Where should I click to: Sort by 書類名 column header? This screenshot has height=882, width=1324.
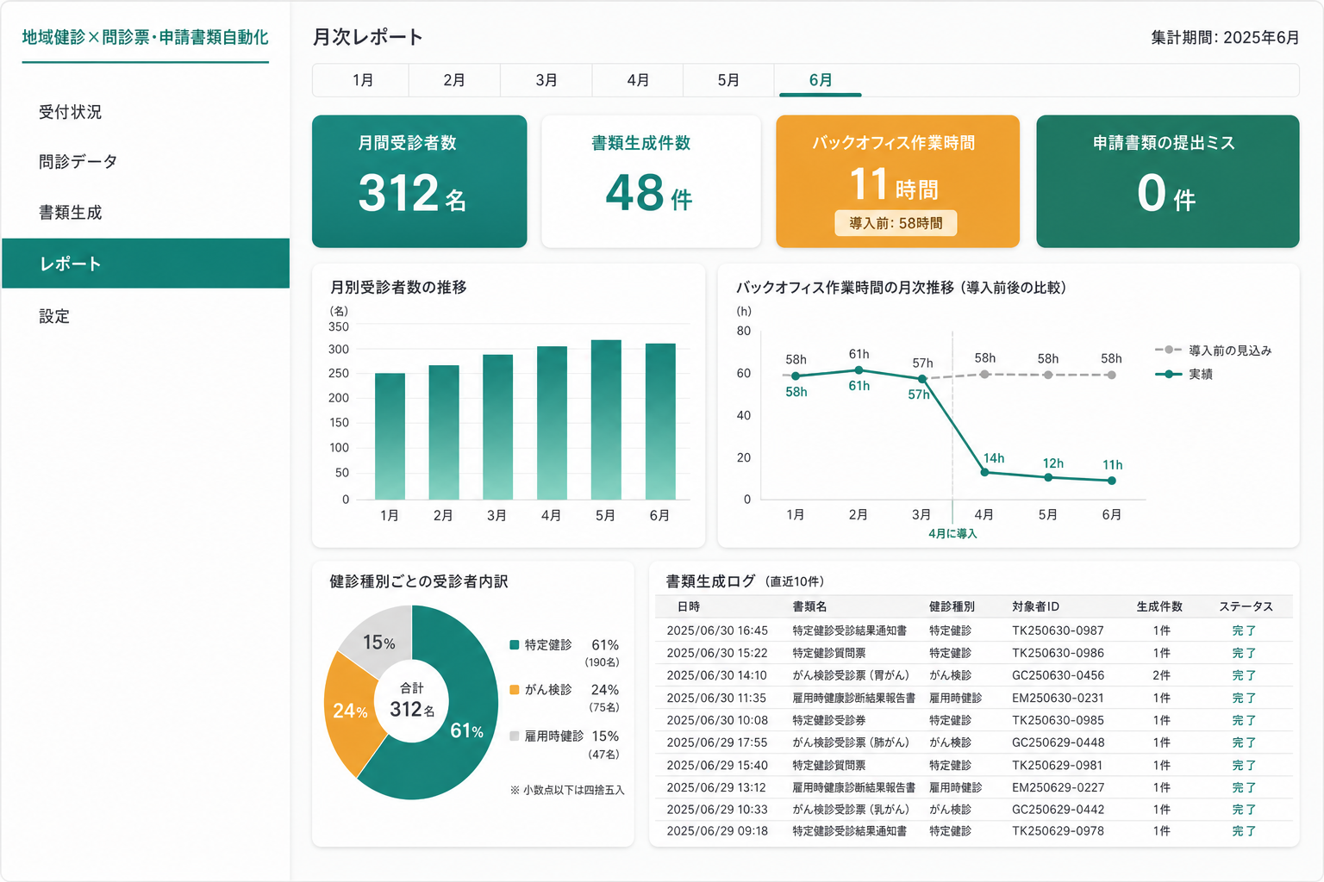[809, 606]
